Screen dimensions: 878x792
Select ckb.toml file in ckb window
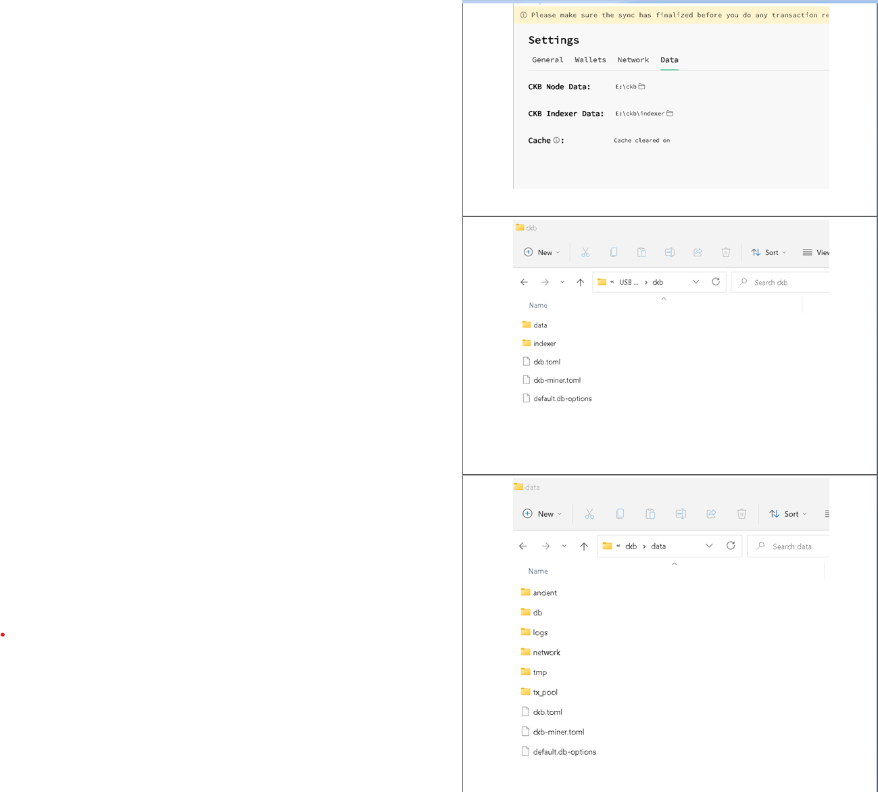click(541, 362)
